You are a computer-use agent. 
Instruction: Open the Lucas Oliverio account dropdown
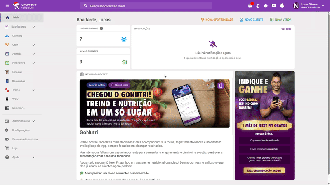coord(309,6)
